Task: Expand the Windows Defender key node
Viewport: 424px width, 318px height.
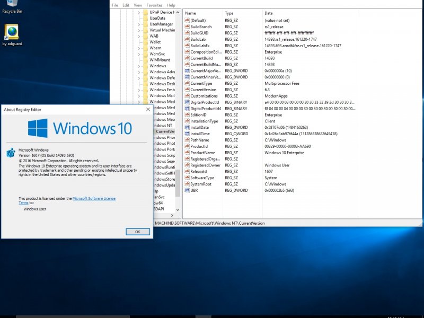Action: click(139, 77)
